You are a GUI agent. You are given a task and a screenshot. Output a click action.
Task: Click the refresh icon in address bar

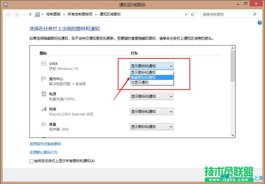click(x=193, y=15)
